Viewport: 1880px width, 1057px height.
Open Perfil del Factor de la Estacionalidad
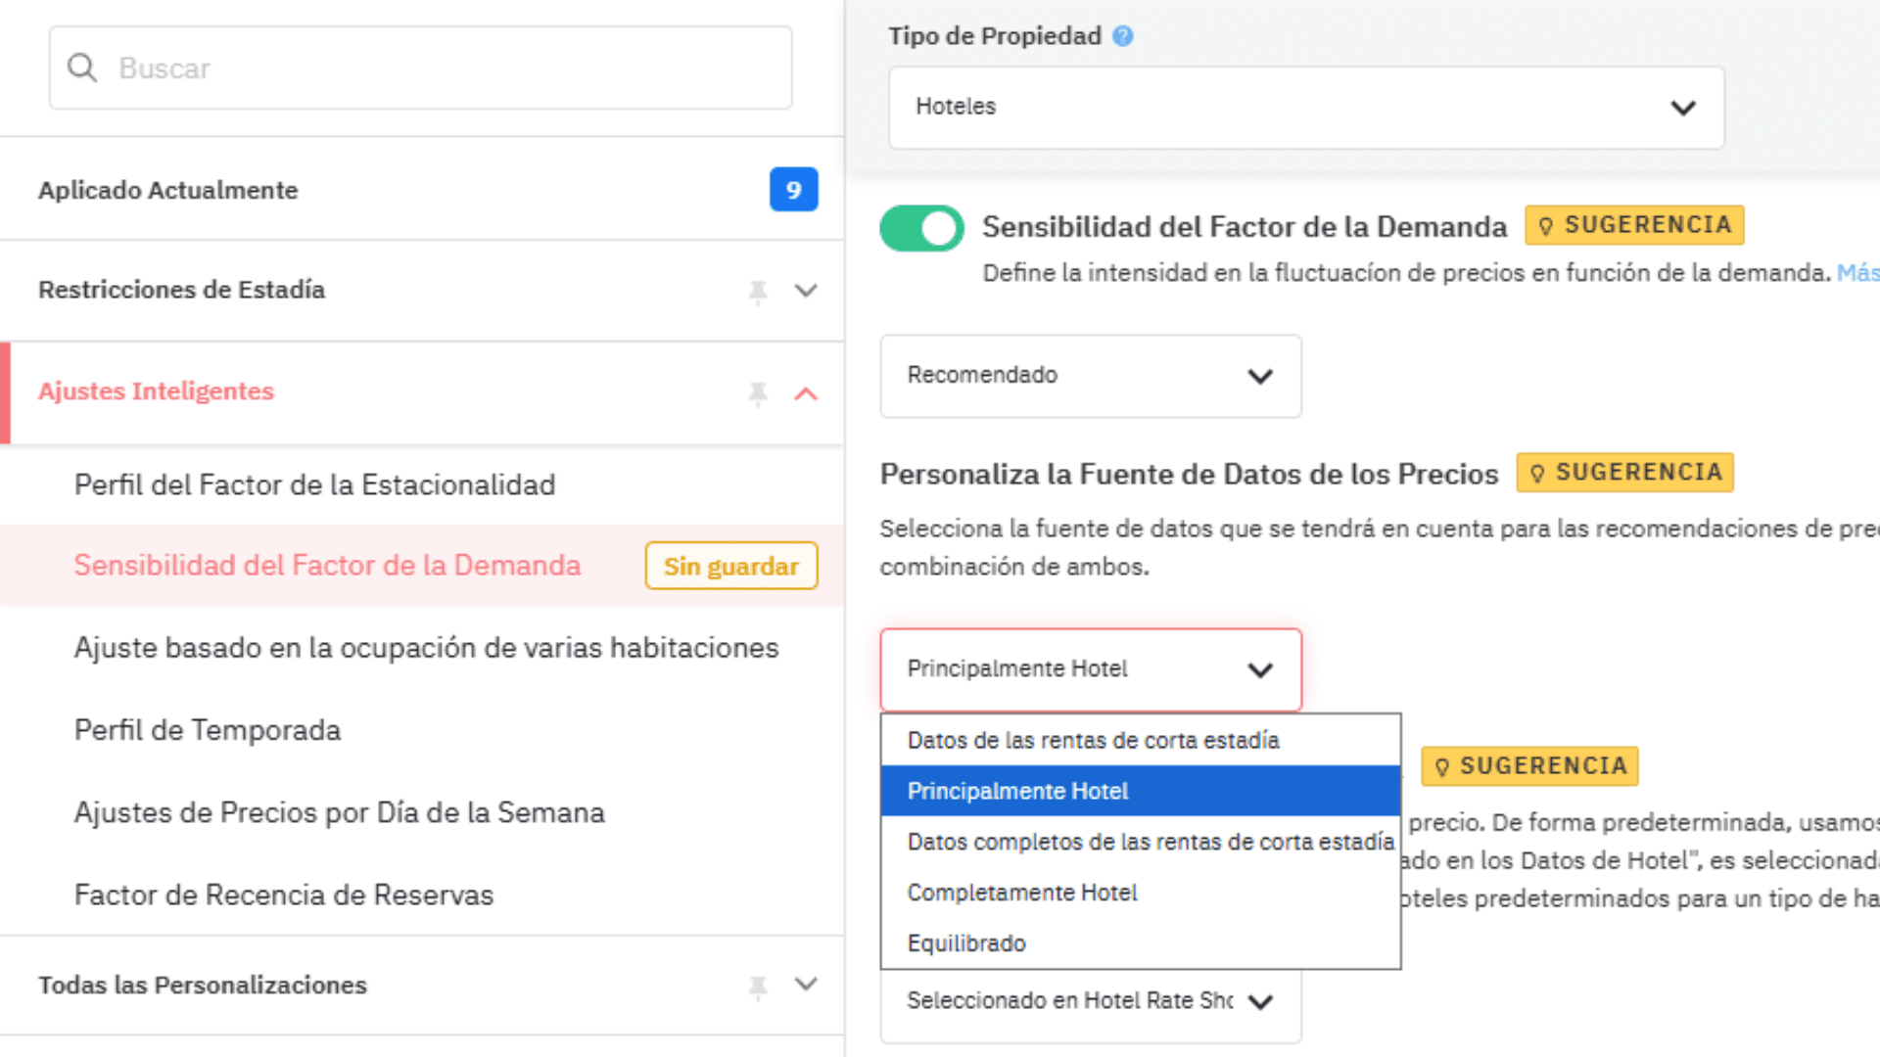[314, 484]
